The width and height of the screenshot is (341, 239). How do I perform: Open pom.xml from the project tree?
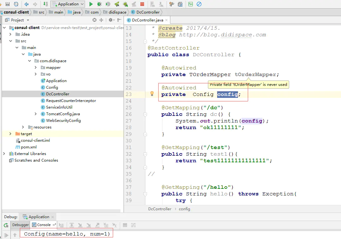click(x=28, y=147)
